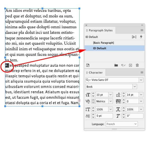Screen dimensions: 153x142
Task: Open the Language French dropdown
Action: click(x=122, y=124)
